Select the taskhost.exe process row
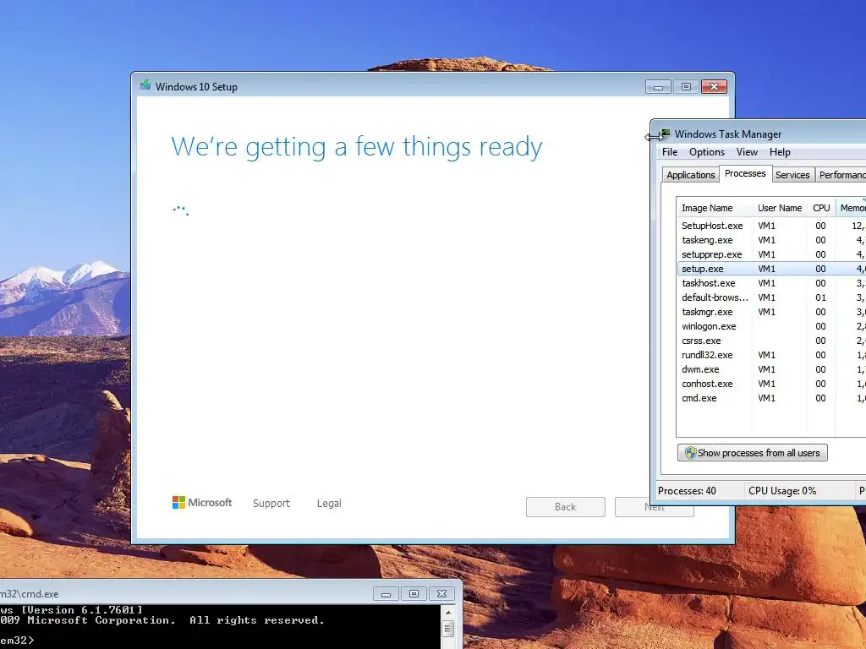866x649 pixels. 771,283
